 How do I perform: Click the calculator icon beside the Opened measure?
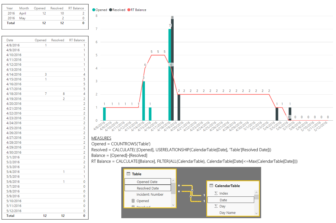(x=133, y=201)
